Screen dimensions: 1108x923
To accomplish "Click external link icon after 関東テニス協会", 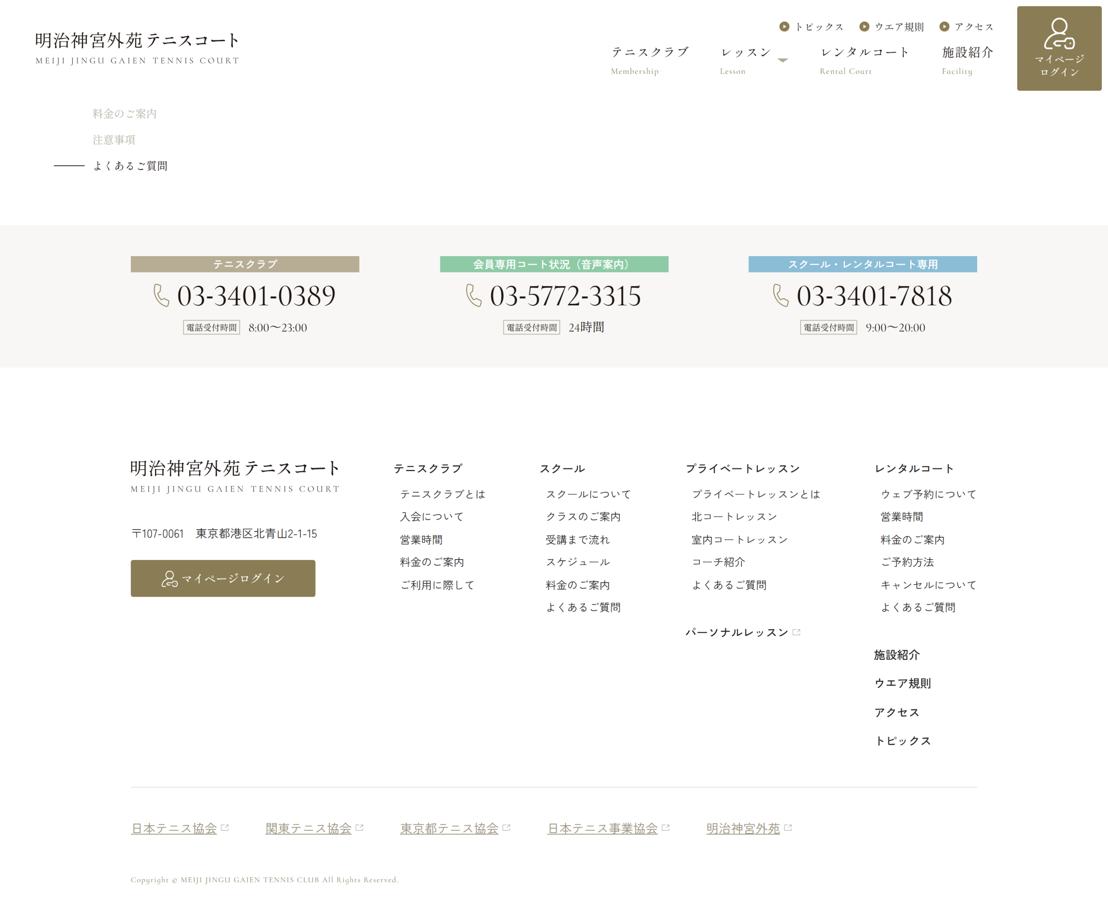I will (x=359, y=827).
